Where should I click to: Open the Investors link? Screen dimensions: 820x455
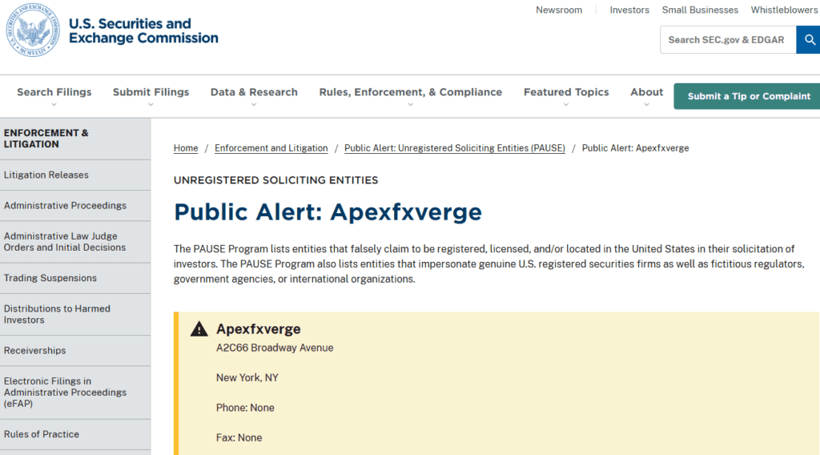[x=629, y=10]
